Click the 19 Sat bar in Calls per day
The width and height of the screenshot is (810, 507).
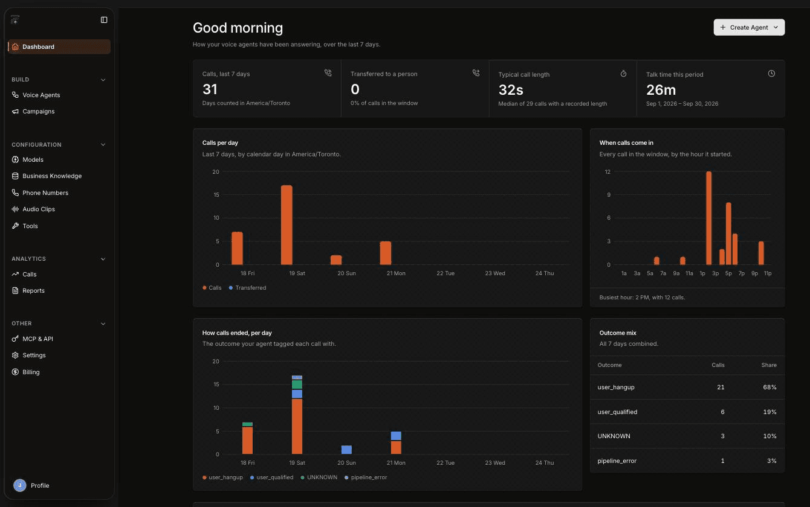click(287, 225)
